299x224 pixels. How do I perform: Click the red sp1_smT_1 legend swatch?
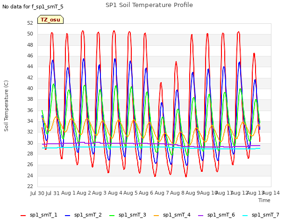click(x=23, y=216)
